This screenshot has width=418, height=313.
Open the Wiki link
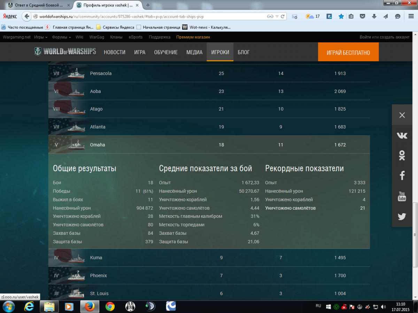pyautogui.click(x=79, y=37)
